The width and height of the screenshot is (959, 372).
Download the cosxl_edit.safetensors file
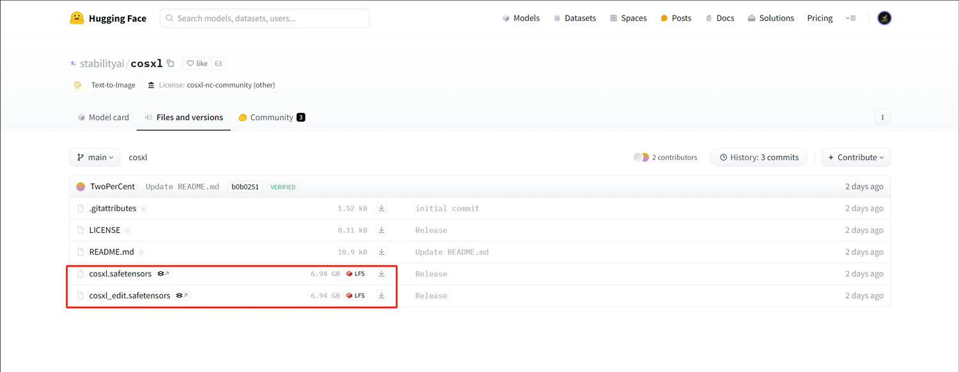point(382,295)
